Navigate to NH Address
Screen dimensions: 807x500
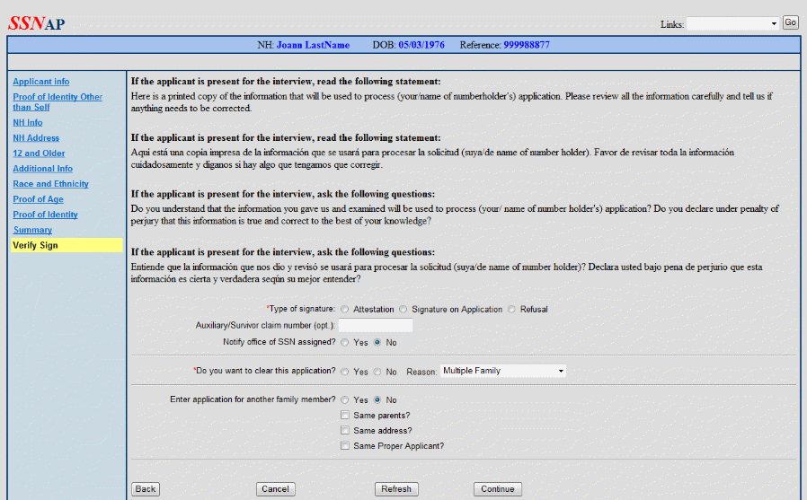pyautogui.click(x=36, y=138)
